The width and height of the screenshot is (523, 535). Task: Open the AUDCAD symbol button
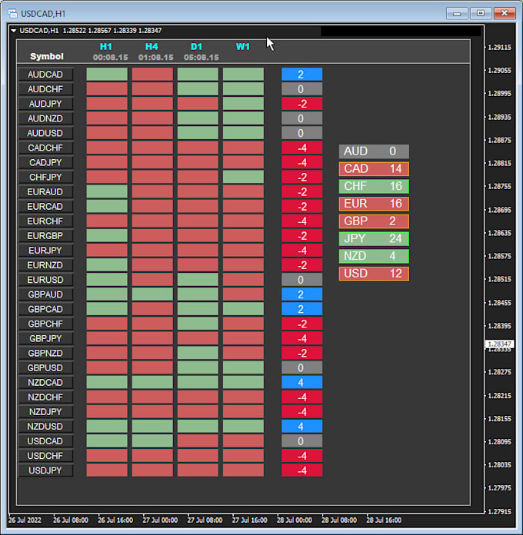45,75
